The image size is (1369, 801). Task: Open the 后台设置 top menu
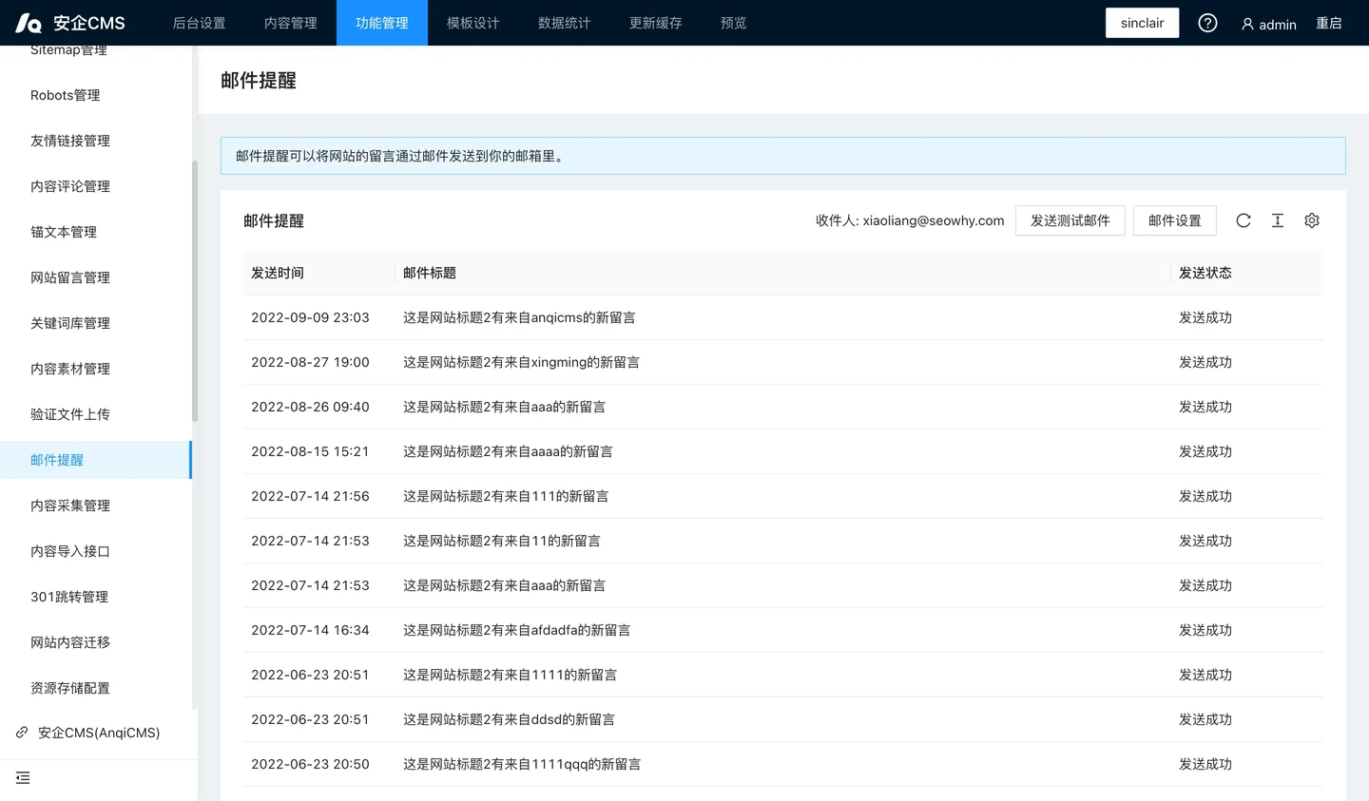point(200,23)
